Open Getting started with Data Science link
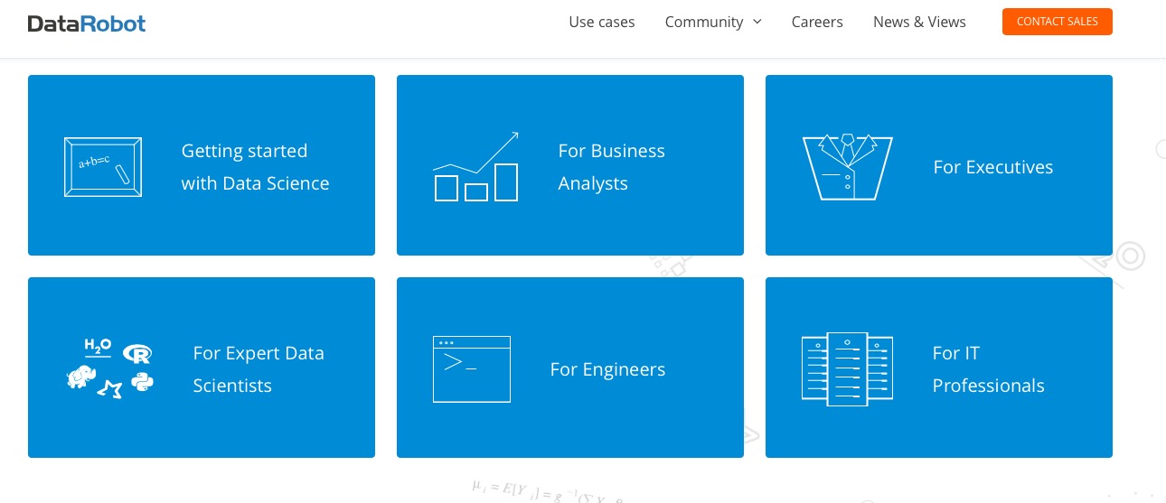Screen dimensions: 1166x503 point(255,167)
